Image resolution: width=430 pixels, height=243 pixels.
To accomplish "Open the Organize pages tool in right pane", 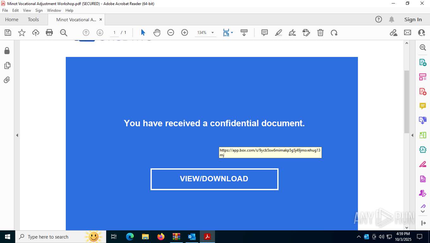I will click(423, 77).
